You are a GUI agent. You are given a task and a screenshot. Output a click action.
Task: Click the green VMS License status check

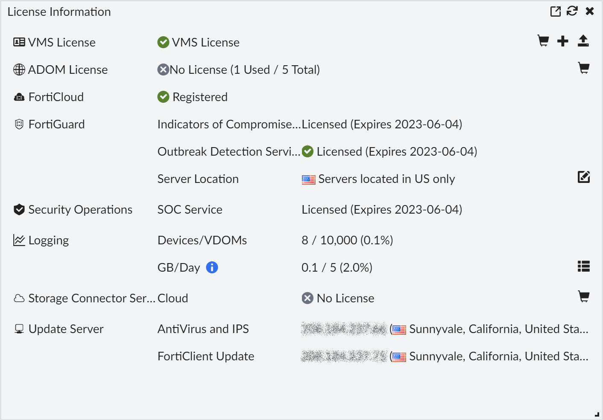coord(163,42)
